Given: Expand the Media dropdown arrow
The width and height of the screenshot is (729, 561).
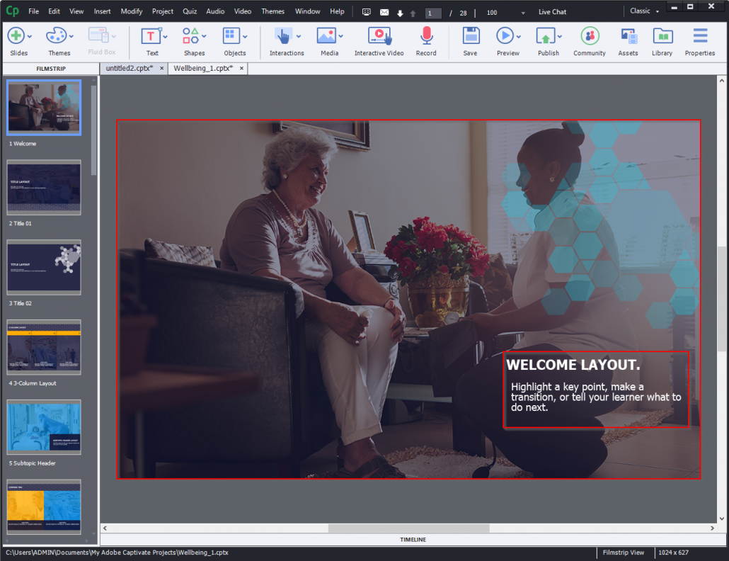Looking at the screenshot, I should point(339,38).
